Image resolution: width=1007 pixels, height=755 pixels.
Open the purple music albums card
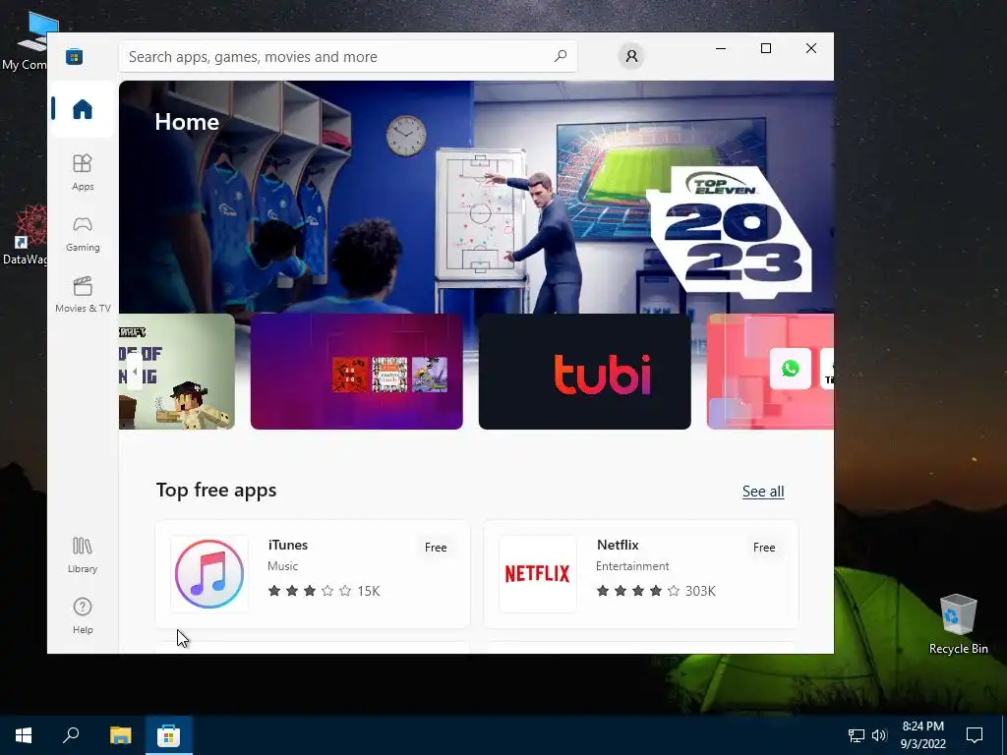tap(356, 371)
